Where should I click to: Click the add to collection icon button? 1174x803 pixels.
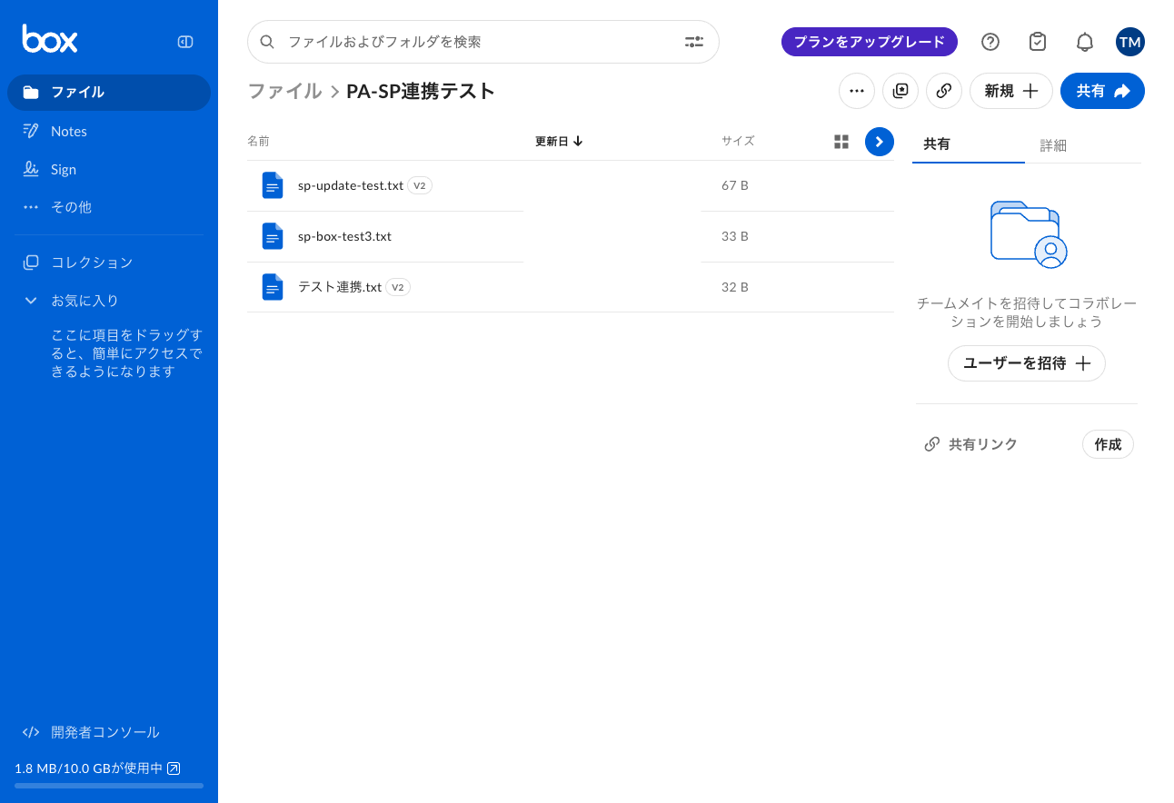point(900,91)
